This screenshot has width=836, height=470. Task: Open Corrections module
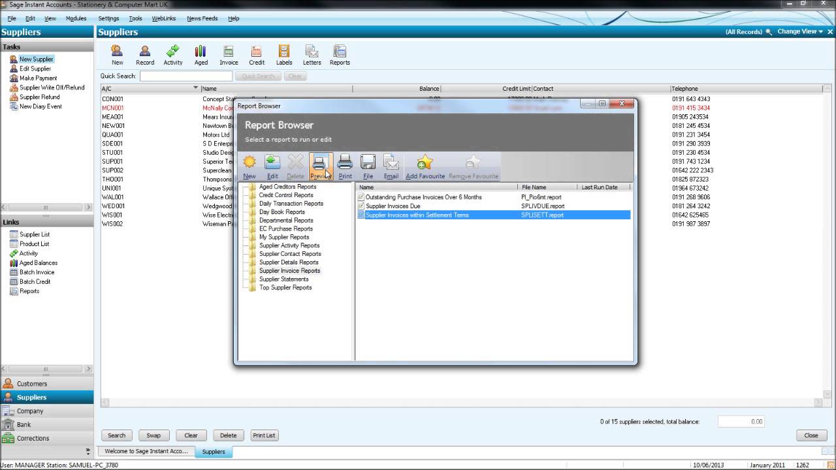click(x=47, y=439)
